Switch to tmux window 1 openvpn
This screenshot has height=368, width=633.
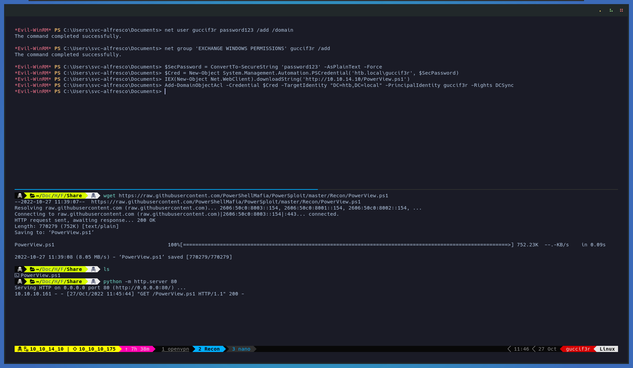coord(175,349)
